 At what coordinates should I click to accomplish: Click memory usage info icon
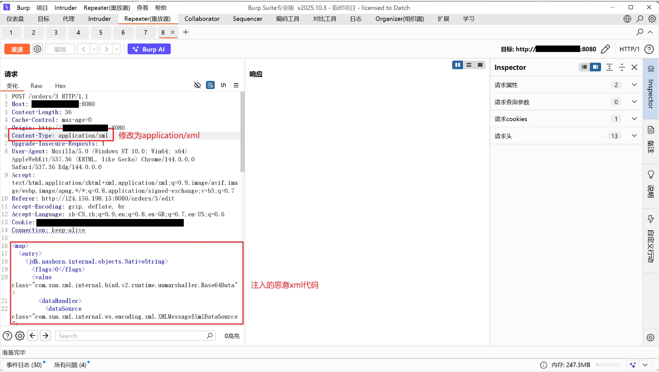tap(543, 365)
